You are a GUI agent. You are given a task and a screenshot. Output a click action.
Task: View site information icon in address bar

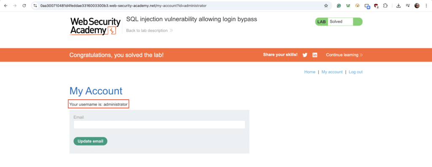(35, 5)
